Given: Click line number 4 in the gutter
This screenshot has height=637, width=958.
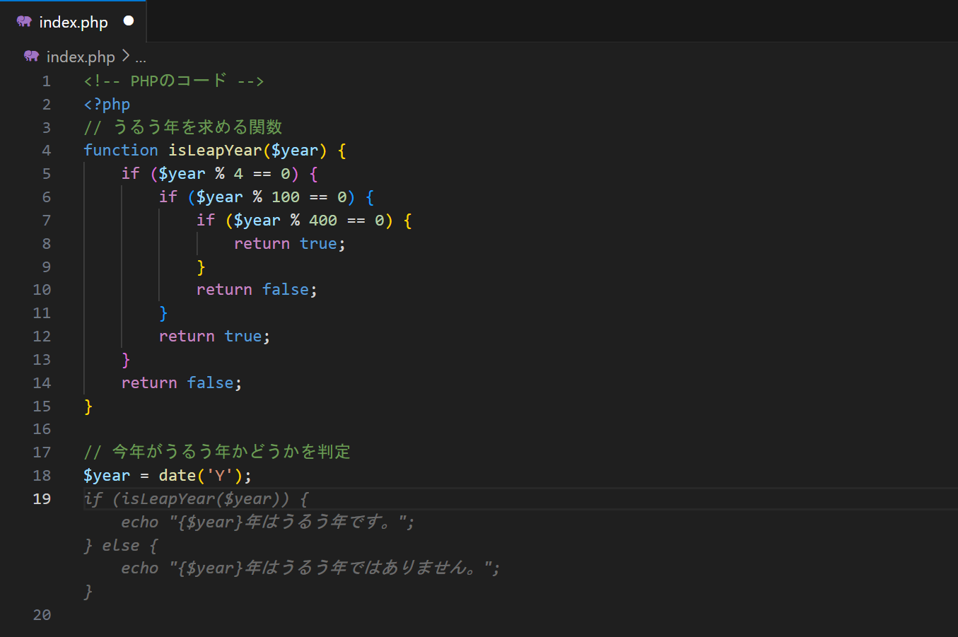Looking at the screenshot, I should (x=46, y=151).
